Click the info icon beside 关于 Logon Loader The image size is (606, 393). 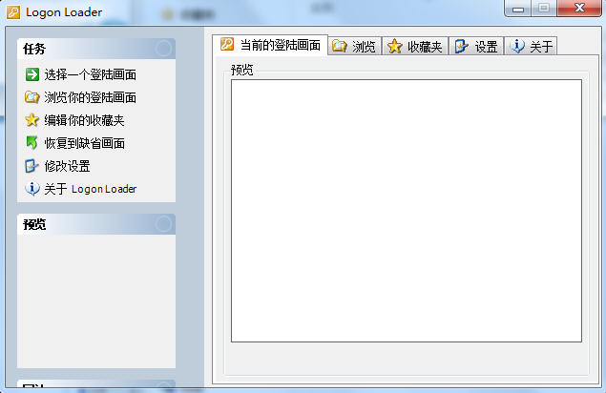pos(32,189)
